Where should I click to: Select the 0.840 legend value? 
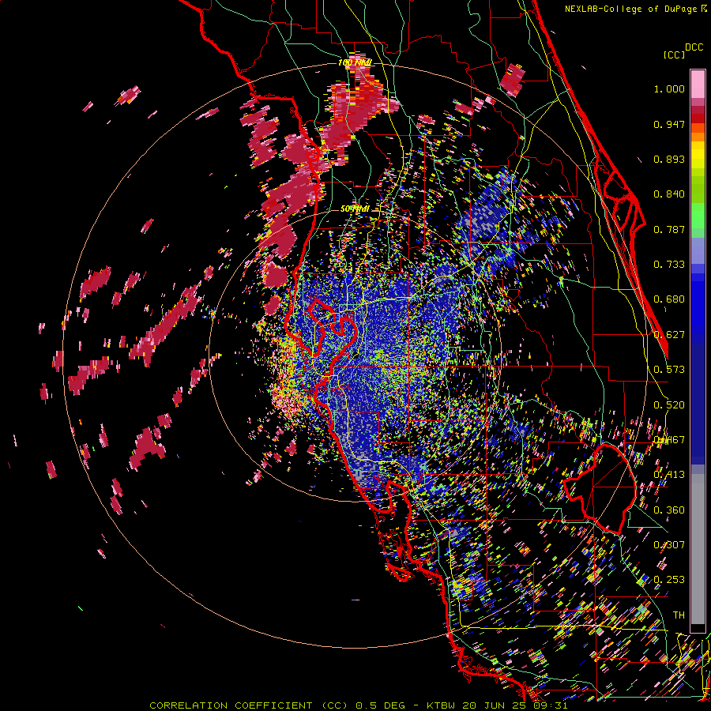[669, 194]
